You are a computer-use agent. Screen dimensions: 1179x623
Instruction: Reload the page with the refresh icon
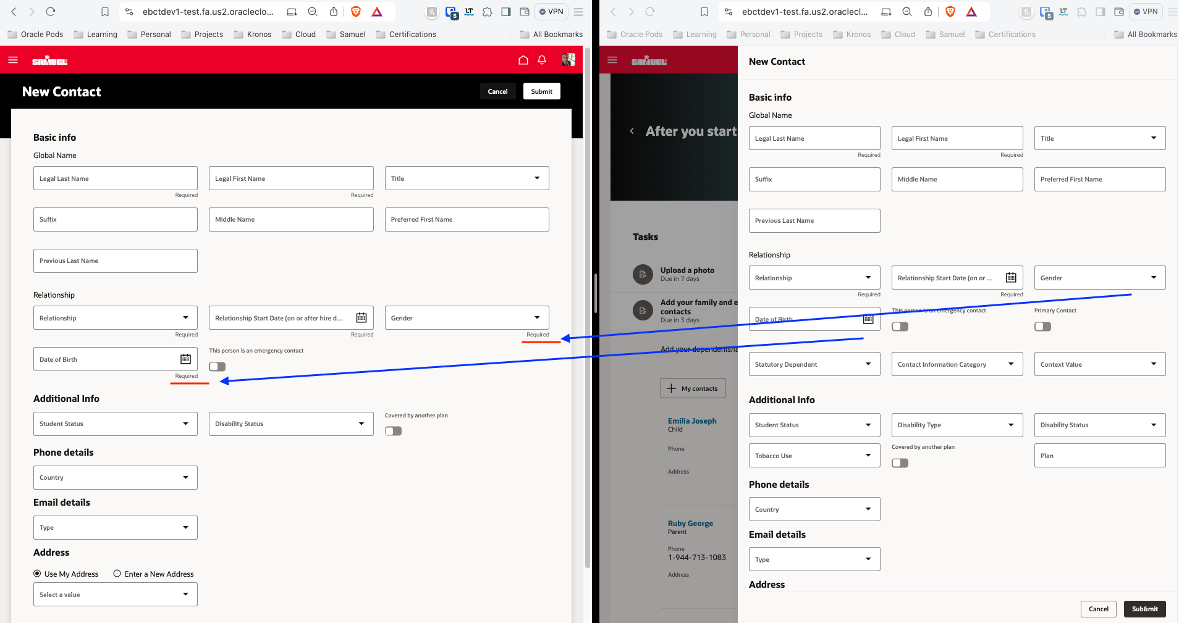(x=51, y=11)
